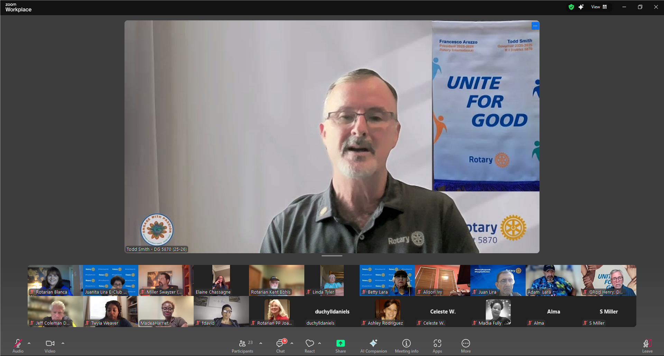Select Ashley Rodriguez's participant tile
The height and width of the screenshot is (356, 664).
(x=387, y=311)
